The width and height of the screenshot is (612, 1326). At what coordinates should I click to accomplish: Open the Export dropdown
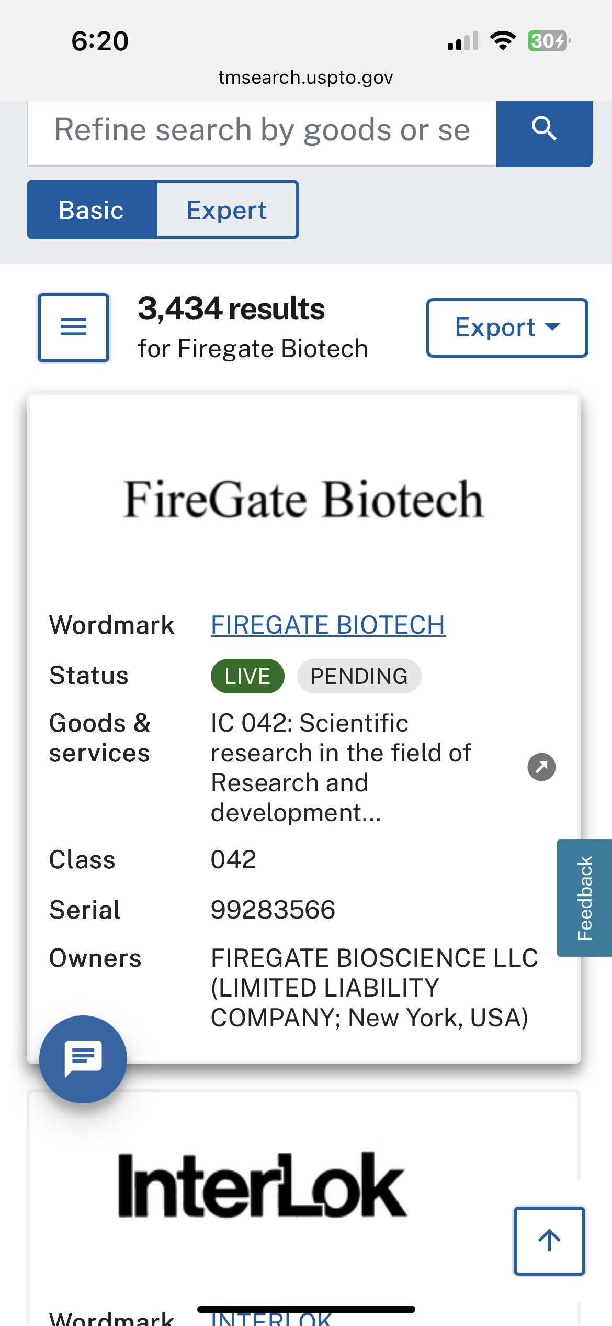tap(507, 328)
